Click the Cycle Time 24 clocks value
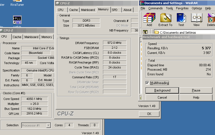 coord(115,67)
